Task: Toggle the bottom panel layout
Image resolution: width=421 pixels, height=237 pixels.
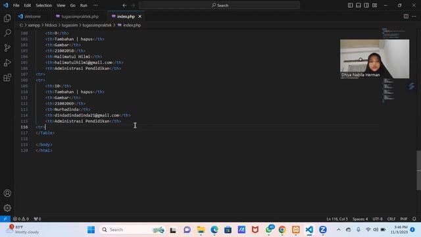Action: [358, 5]
